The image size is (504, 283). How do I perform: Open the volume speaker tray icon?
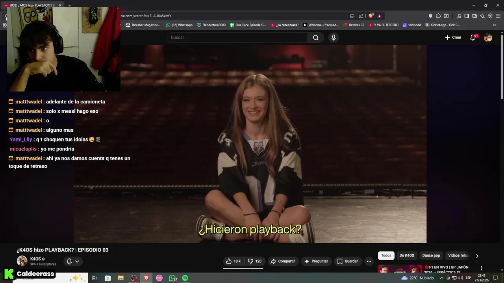(x=460, y=278)
